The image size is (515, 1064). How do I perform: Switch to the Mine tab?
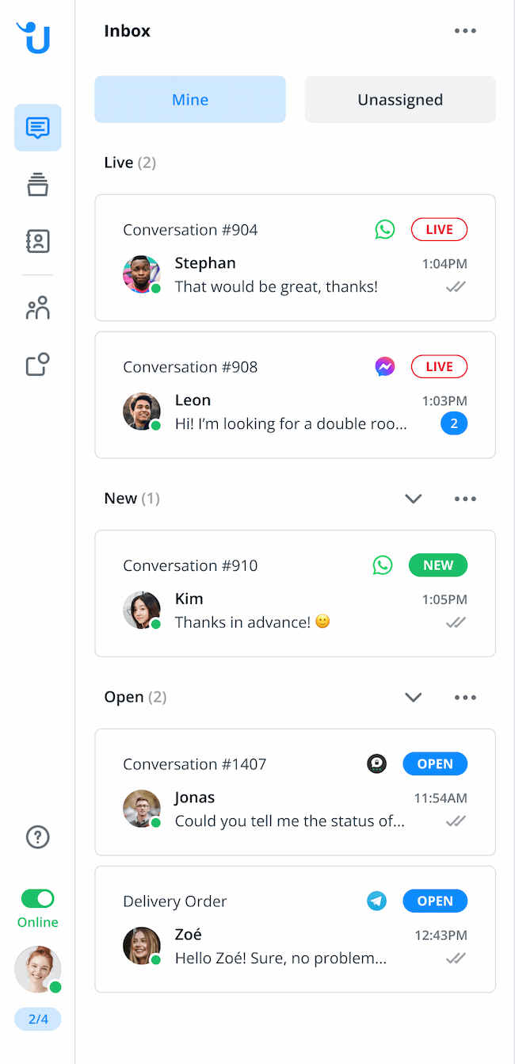tap(190, 99)
